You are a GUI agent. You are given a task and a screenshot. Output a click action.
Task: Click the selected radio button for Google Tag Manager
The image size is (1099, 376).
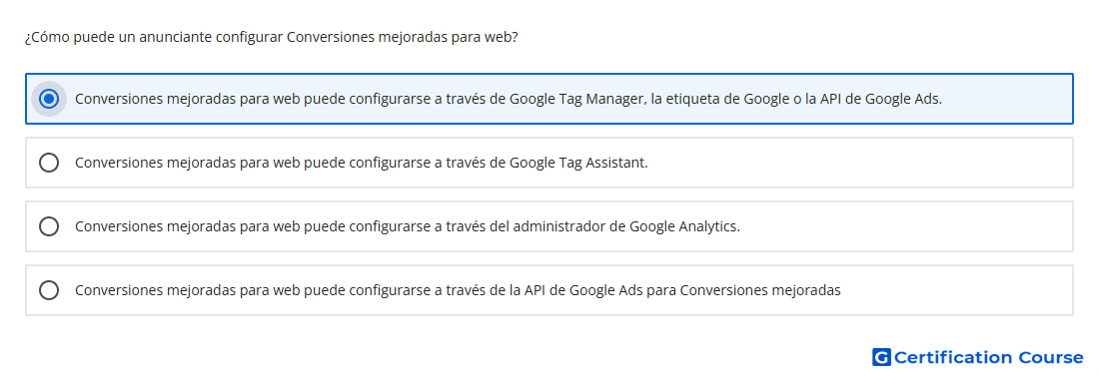(x=49, y=99)
